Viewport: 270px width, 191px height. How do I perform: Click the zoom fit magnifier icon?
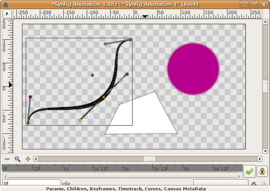tap(18, 159)
